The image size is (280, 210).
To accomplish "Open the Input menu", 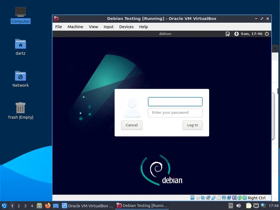I will [109, 27].
